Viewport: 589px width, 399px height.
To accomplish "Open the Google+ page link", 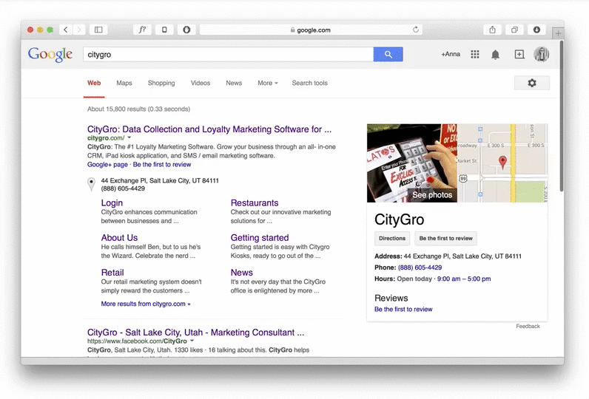I will coord(107,164).
